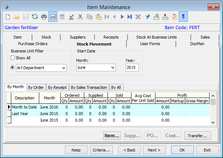Click the Description column header

[x=25, y=98]
